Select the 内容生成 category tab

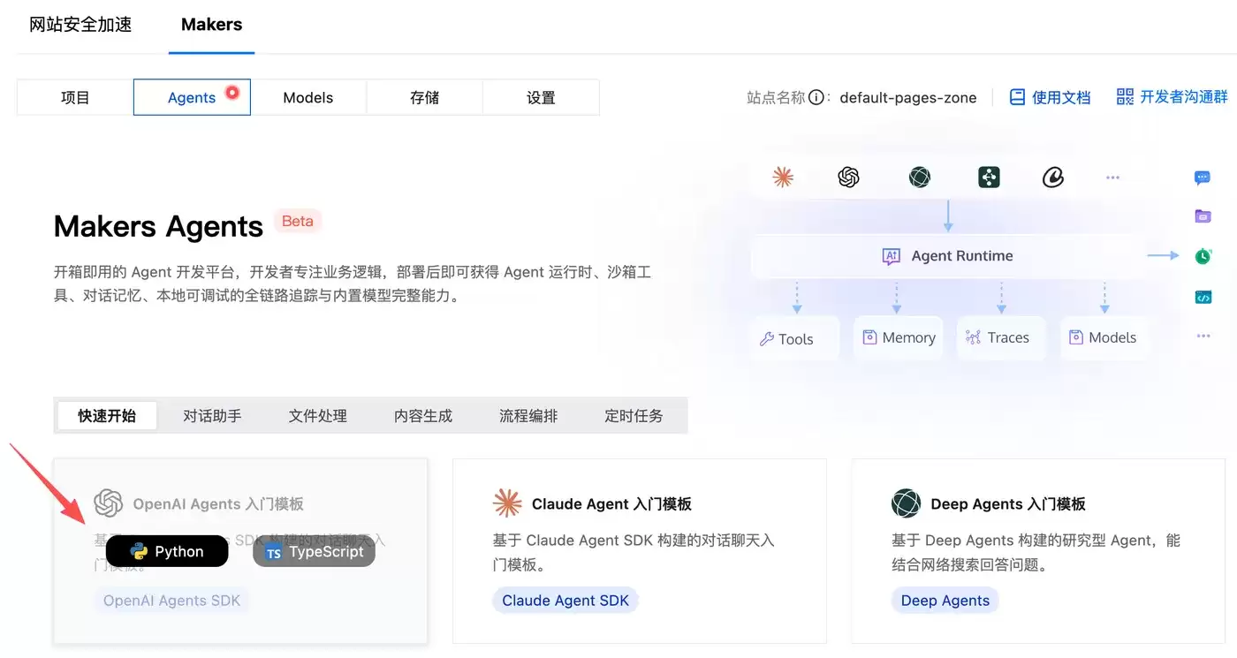423,415
